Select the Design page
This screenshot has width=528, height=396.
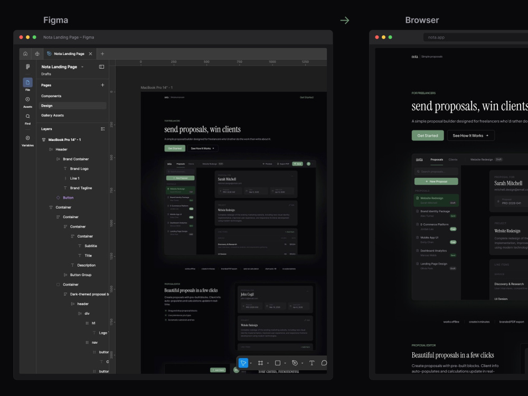click(72, 106)
